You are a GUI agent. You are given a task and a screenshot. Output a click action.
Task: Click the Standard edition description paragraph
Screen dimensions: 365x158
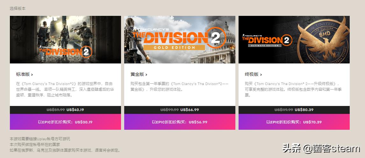(x=65, y=89)
